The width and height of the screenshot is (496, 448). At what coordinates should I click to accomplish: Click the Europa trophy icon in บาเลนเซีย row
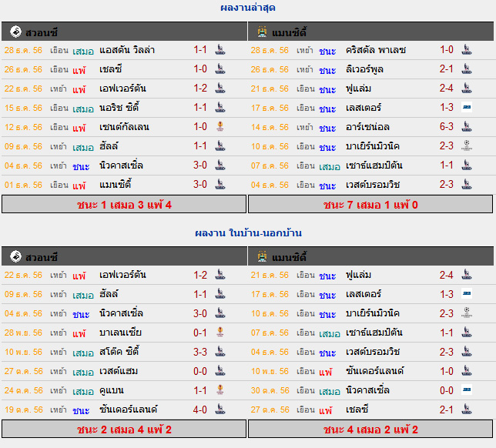coord(220,333)
